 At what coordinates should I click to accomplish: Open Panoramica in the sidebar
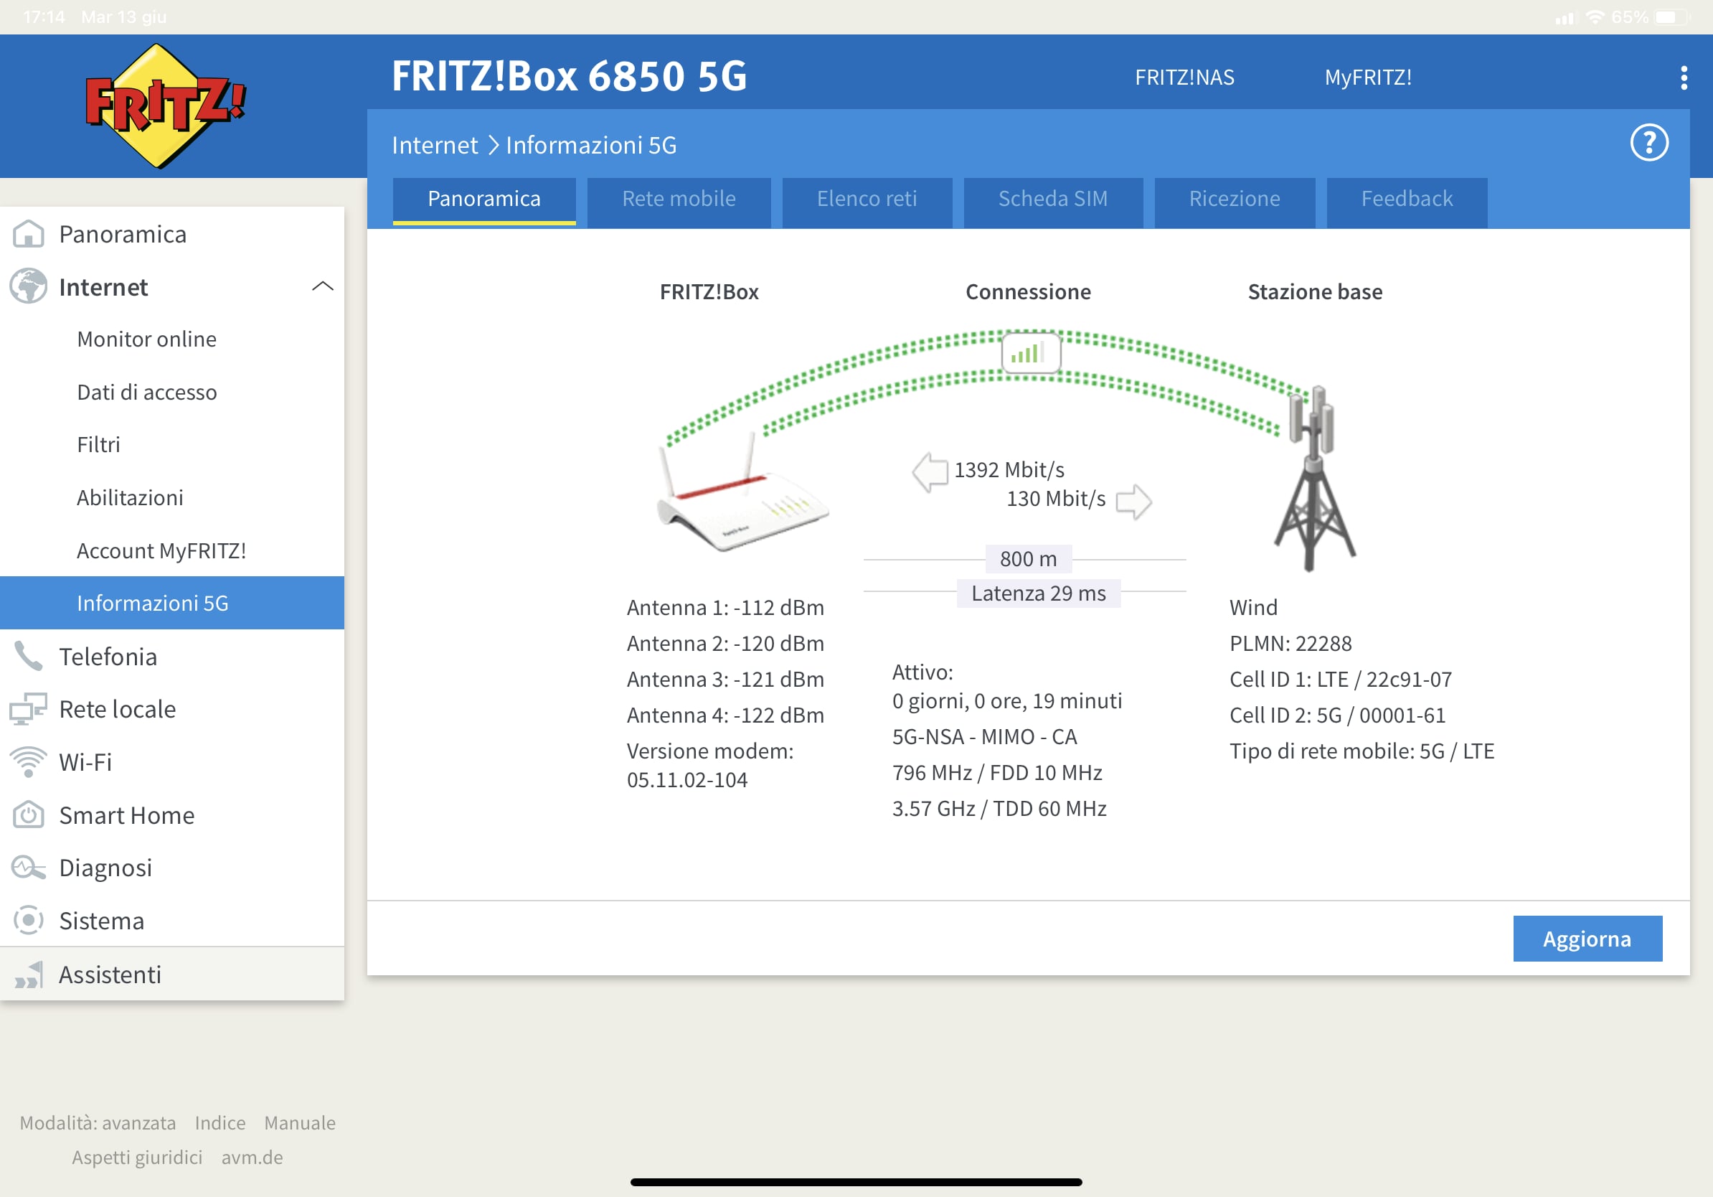point(172,235)
